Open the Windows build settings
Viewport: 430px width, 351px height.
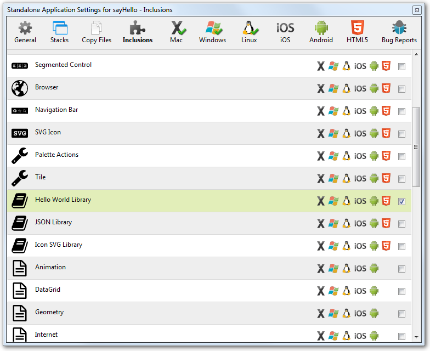click(x=212, y=32)
